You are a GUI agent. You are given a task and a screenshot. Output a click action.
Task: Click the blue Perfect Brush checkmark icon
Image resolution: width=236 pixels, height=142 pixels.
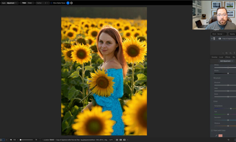[x=68, y=3]
